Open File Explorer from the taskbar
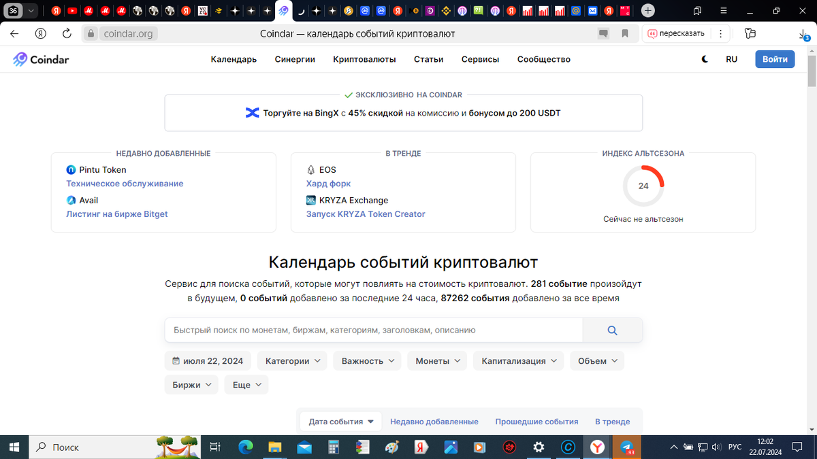Viewport: 817px width, 459px height. pos(275,447)
